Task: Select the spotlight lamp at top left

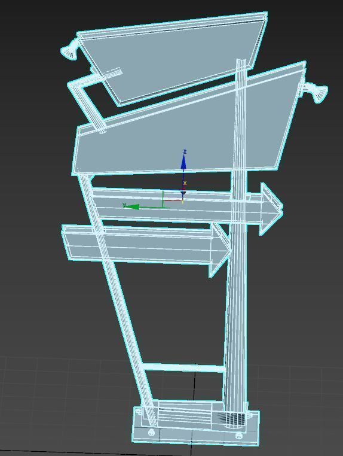Action: tap(71, 50)
